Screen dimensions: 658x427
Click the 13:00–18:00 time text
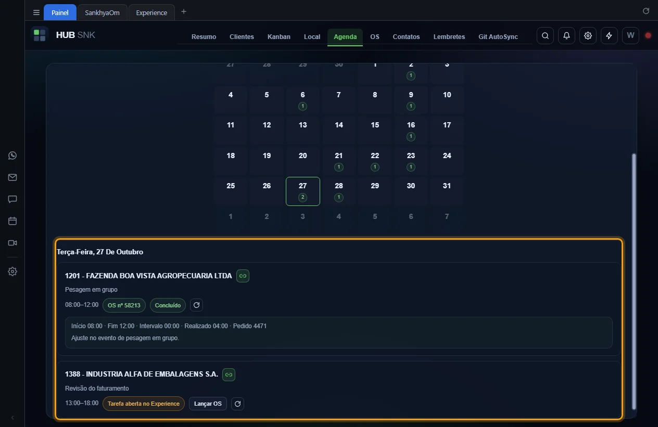pos(82,403)
